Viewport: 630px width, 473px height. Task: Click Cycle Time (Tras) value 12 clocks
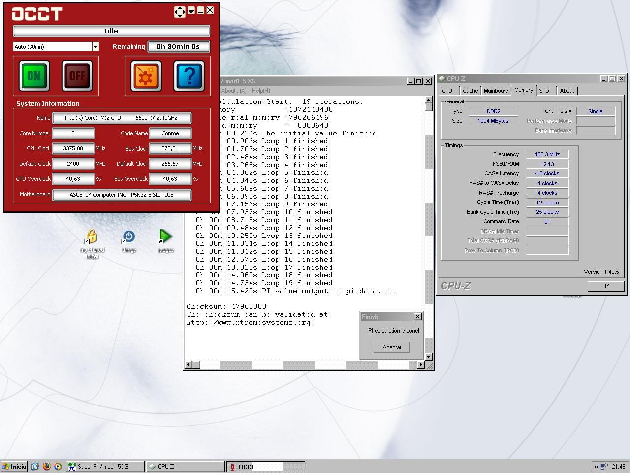point(547,203)
